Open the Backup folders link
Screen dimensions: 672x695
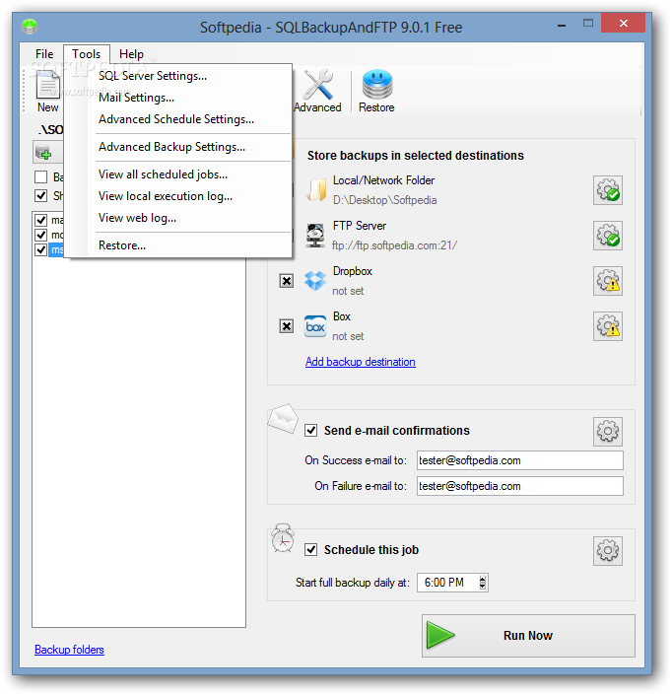69,650
